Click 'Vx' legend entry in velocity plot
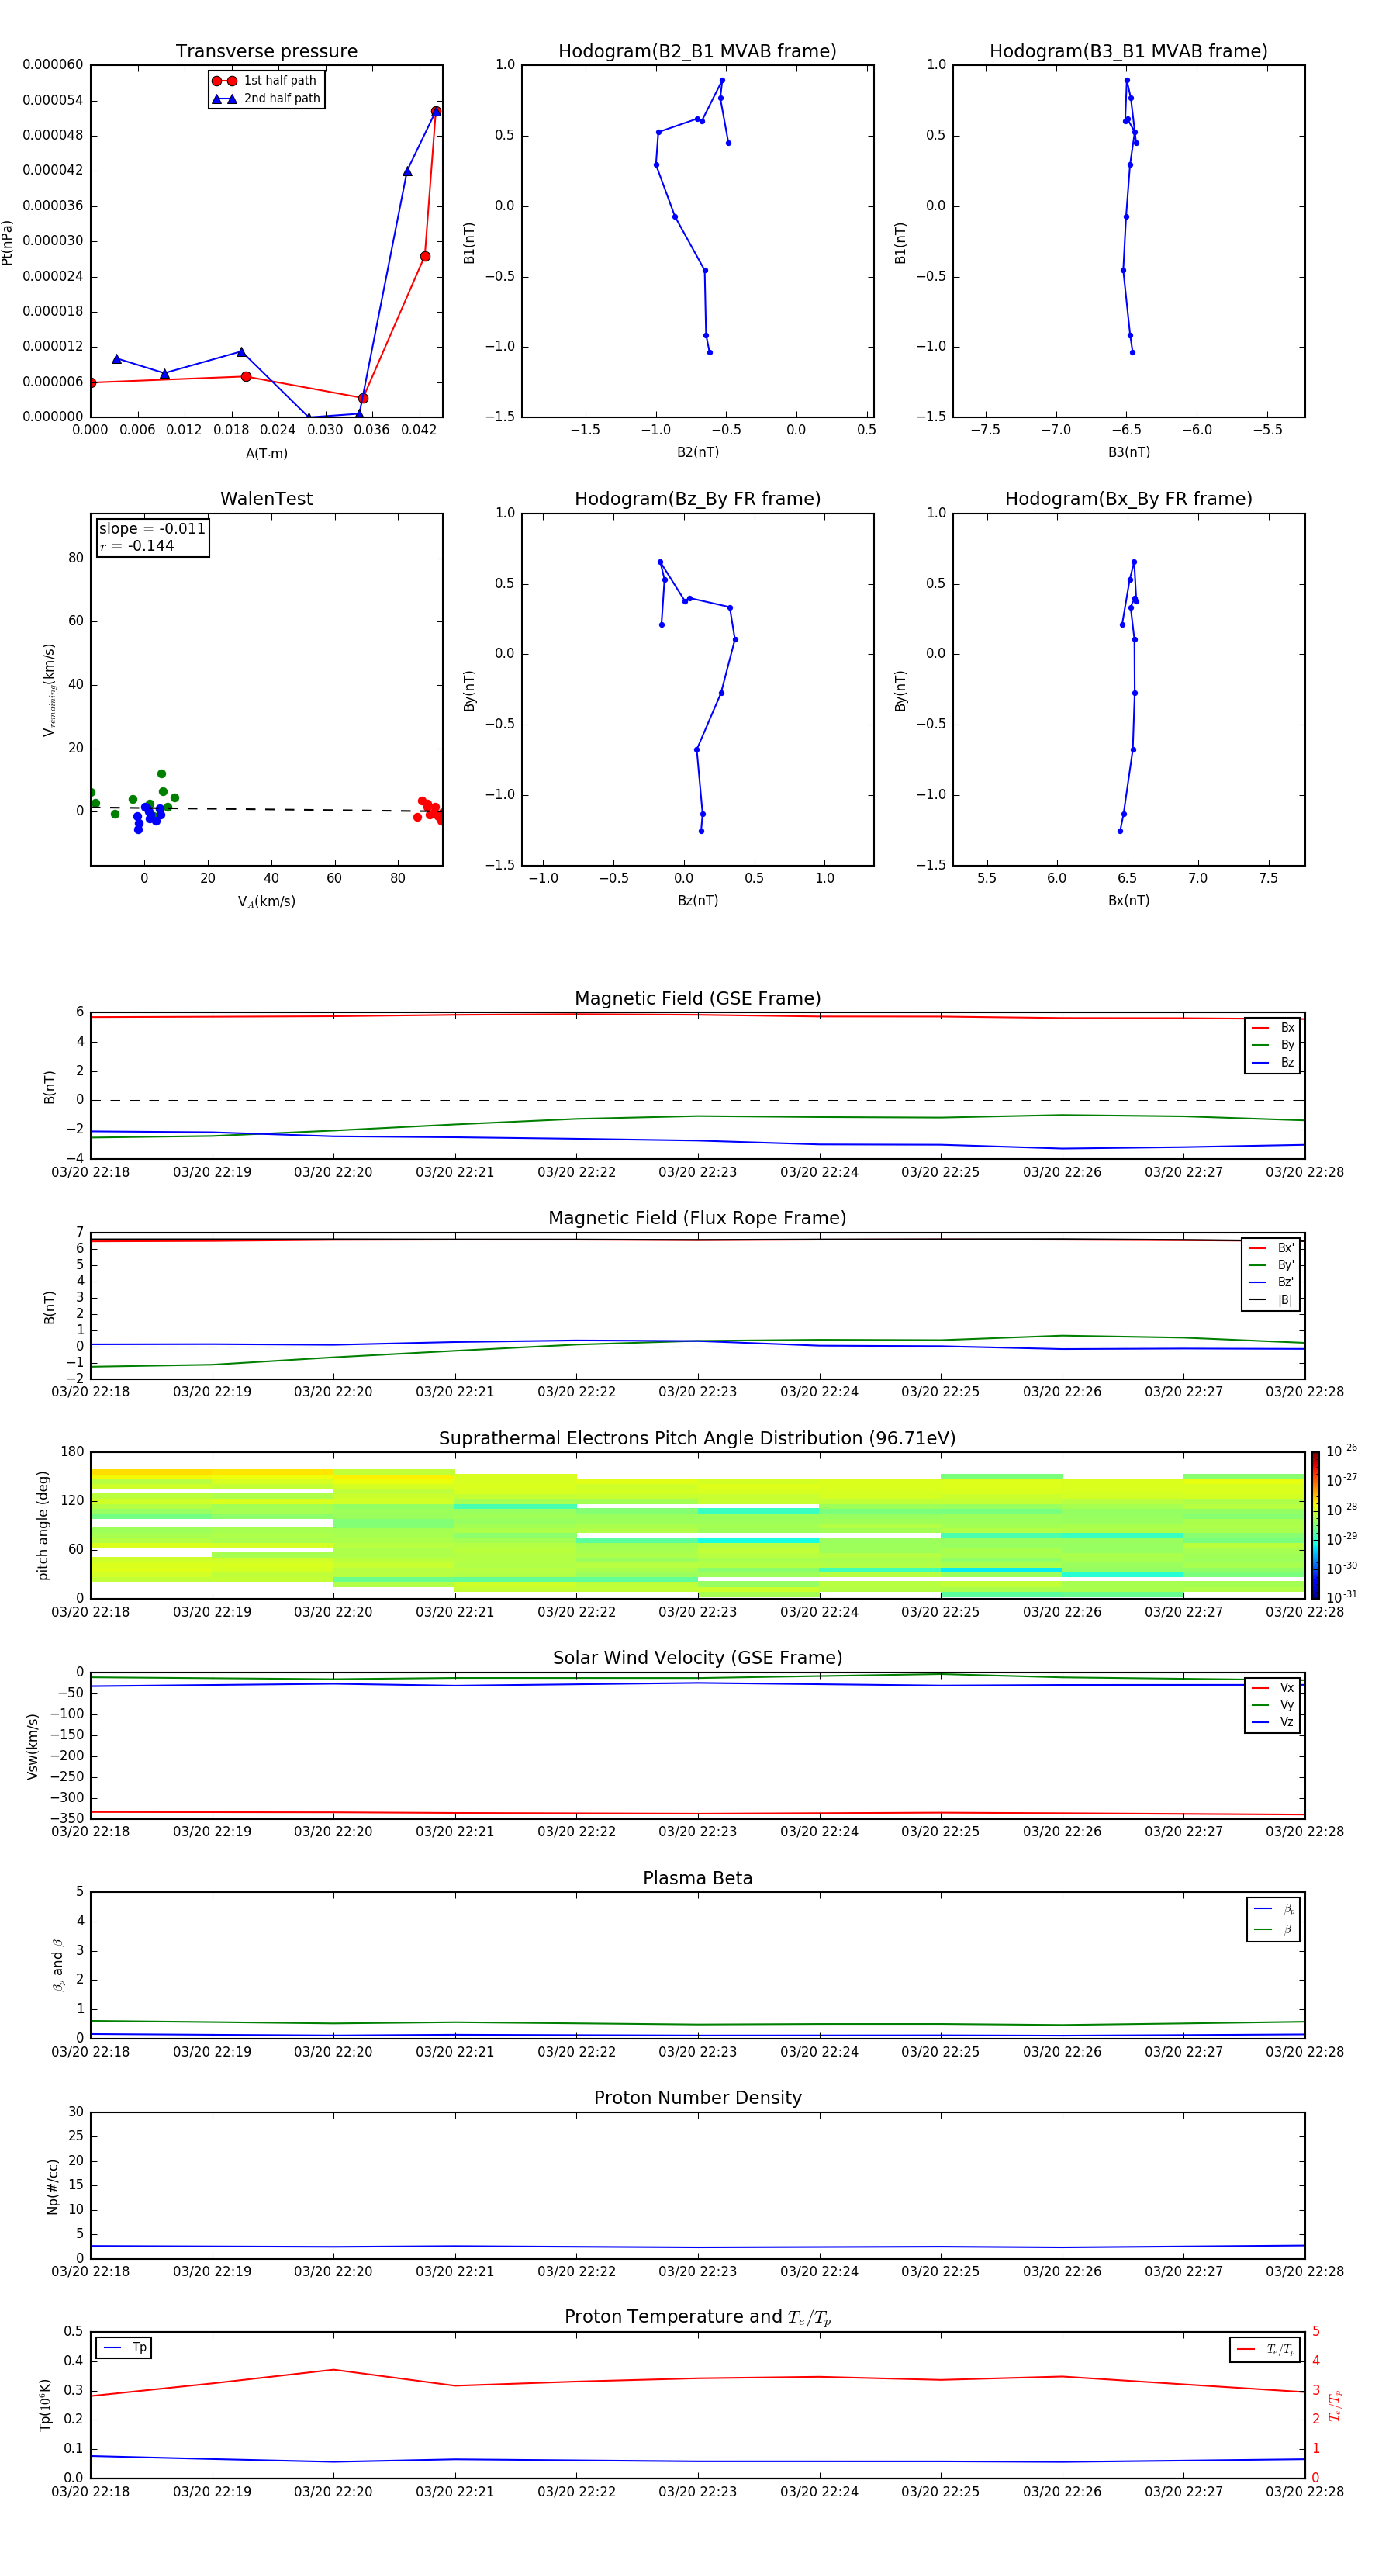Viewport: 1396px width, 2560px height. [x=1273, y=1687]
